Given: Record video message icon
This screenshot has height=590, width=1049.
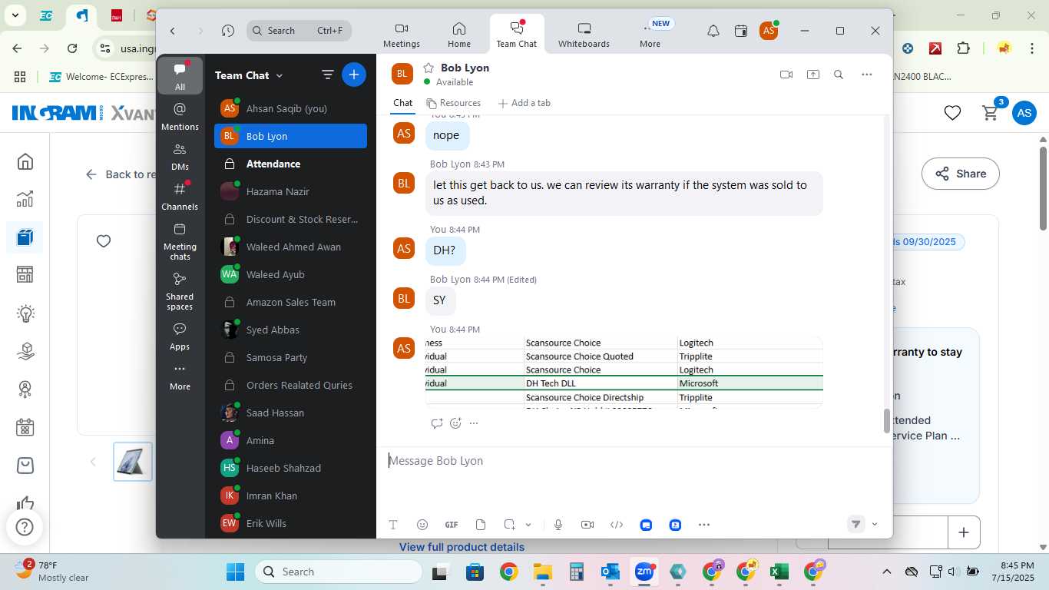Looking at the screenshot, I should [x=587, y=525].
